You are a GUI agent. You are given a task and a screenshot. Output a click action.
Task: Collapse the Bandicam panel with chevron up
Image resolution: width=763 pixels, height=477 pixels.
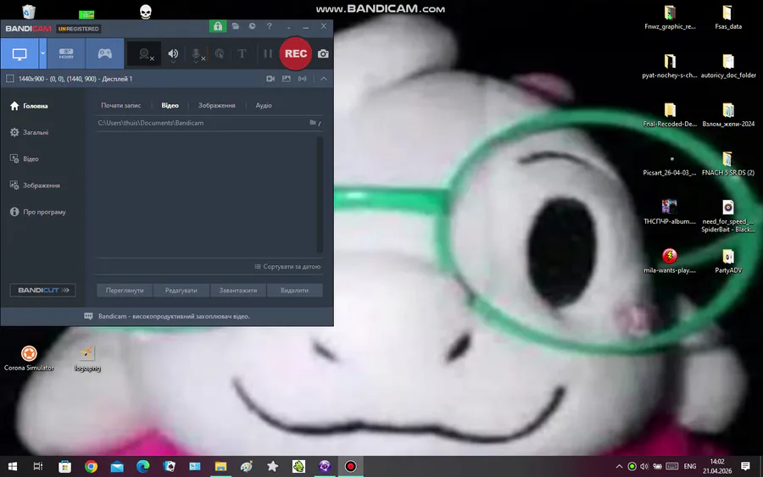coord(324,79)
